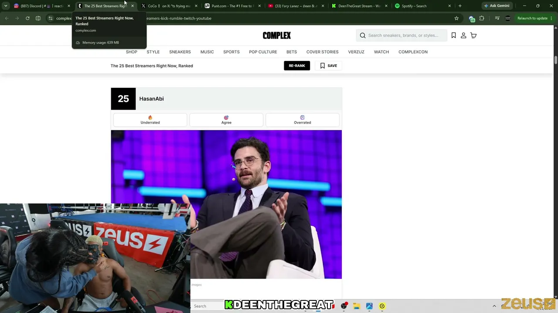Switch to the Punt.com tab

232,6
